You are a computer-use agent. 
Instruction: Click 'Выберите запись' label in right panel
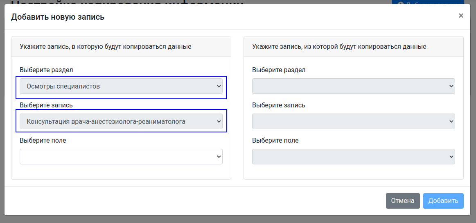279,105
